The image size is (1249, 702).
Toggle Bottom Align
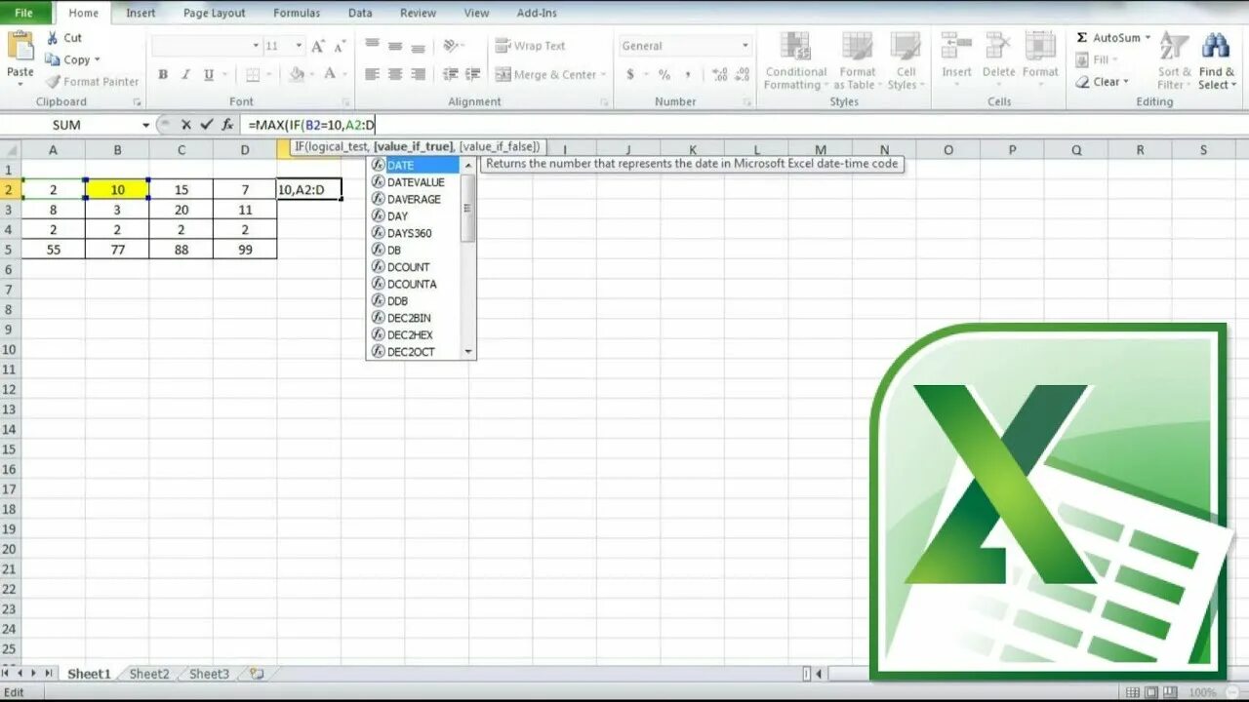[418, 46]
